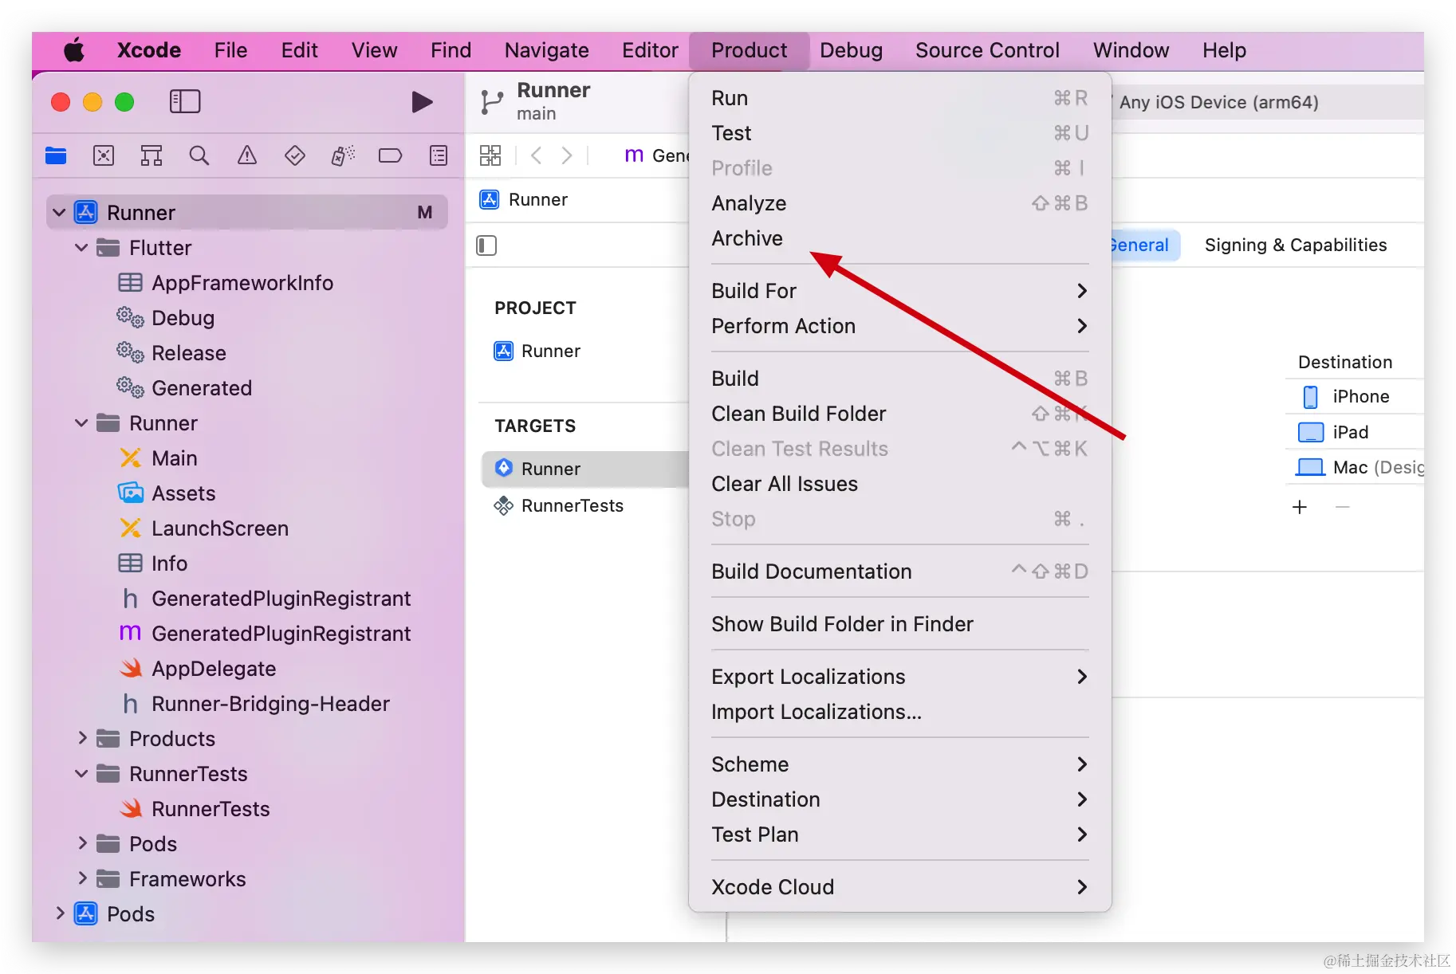Open the Scheme submenu
The height and width of the screenshot is (974, 1456).
(x=899, y=764)
